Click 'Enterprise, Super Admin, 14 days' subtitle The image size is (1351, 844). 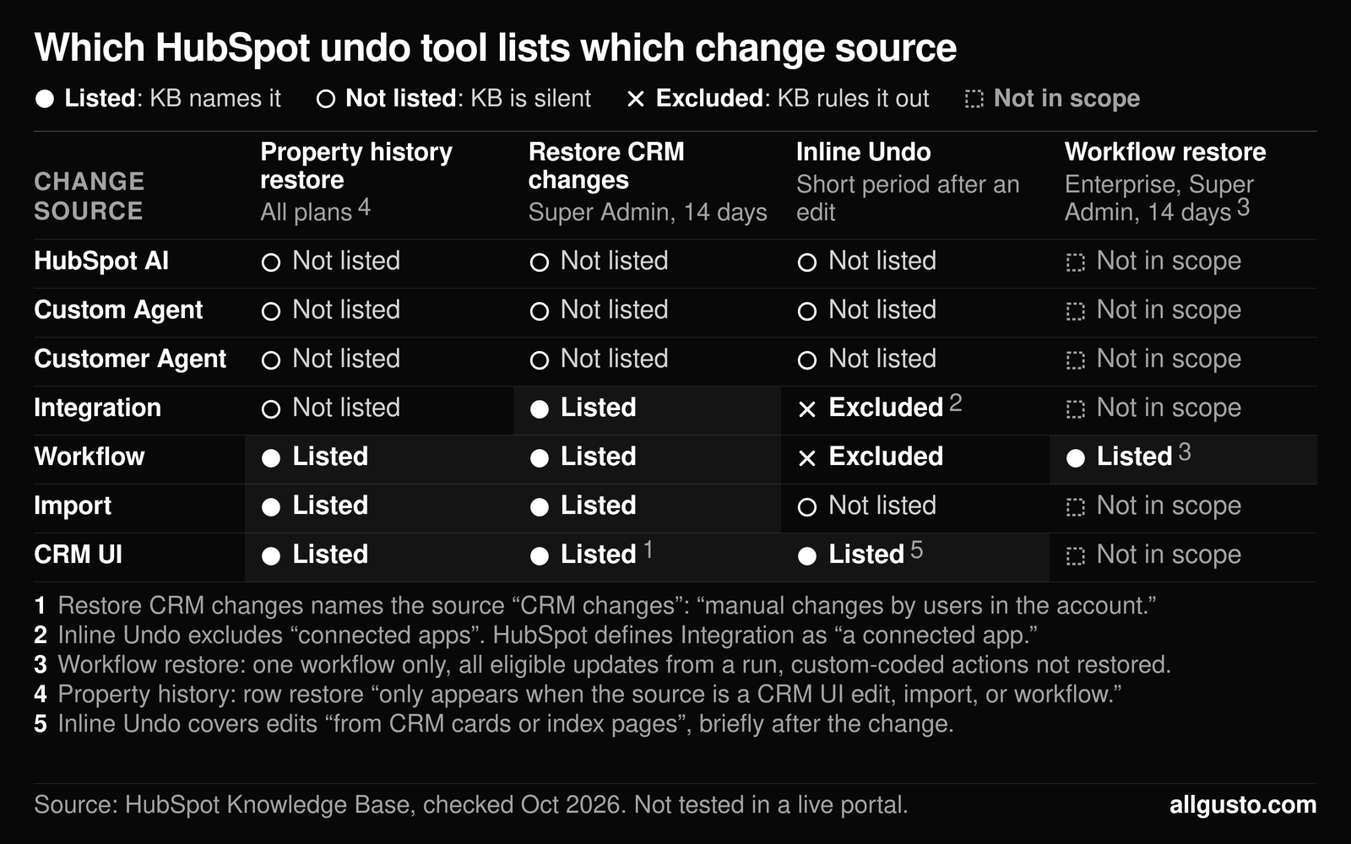click(1158, 198)
